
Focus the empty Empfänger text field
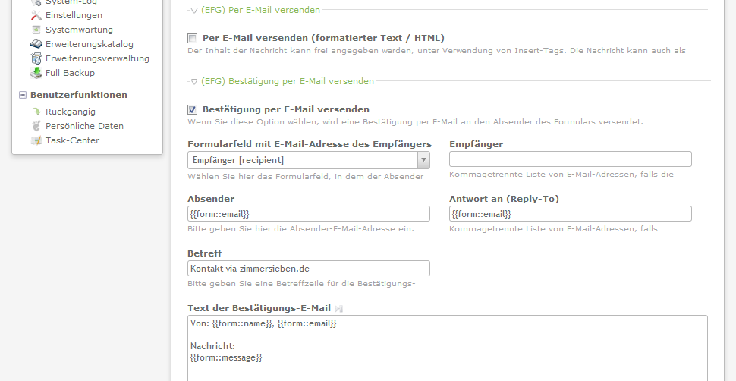(x=571, y=159)
